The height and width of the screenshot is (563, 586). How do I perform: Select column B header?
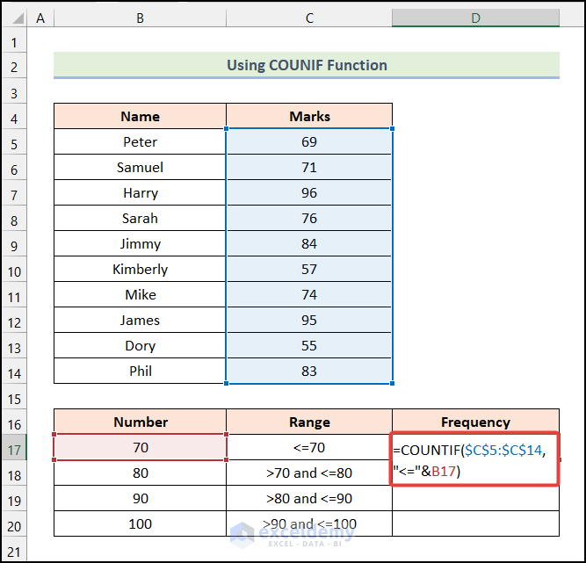tap(140, 18)
